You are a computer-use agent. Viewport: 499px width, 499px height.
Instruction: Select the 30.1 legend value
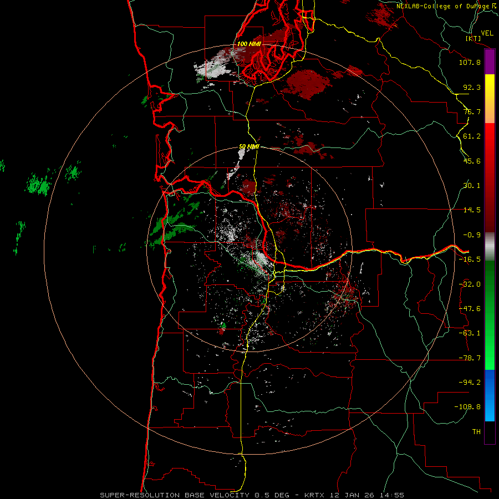pyautogui.click(x=472, y=186)
